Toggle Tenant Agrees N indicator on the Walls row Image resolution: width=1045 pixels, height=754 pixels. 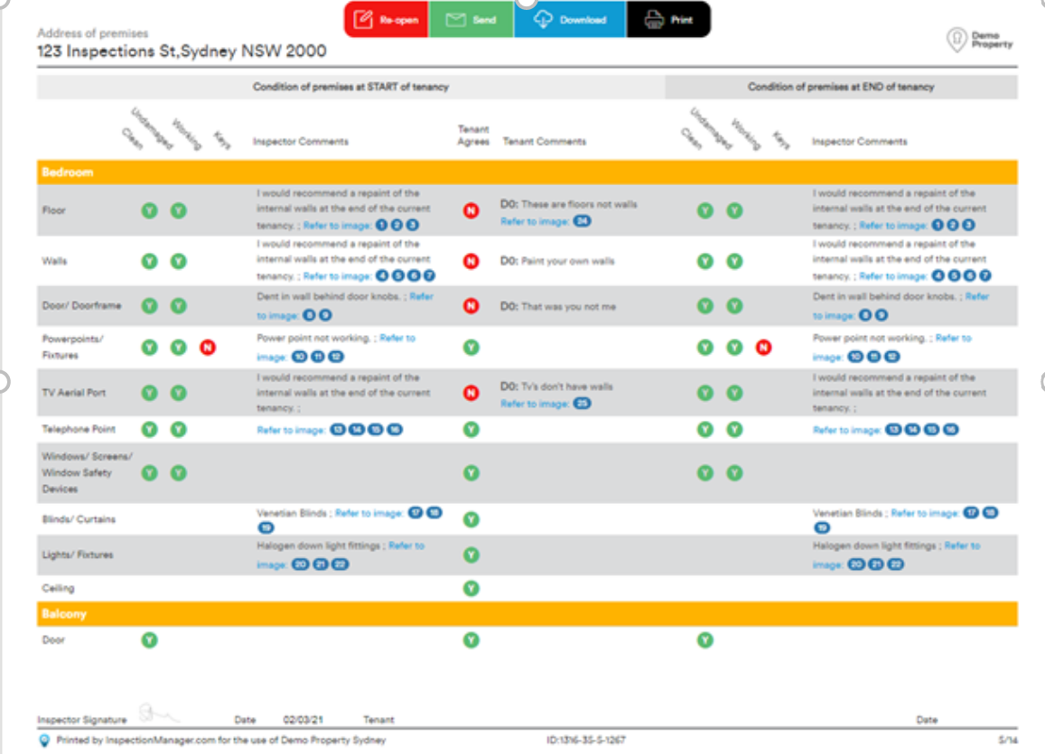pyautogui.click(x=471, y=262)
